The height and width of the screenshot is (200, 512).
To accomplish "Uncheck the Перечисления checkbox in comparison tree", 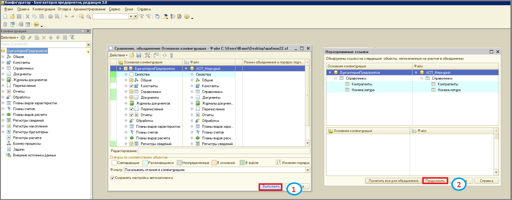I will [x=132, y=109].
